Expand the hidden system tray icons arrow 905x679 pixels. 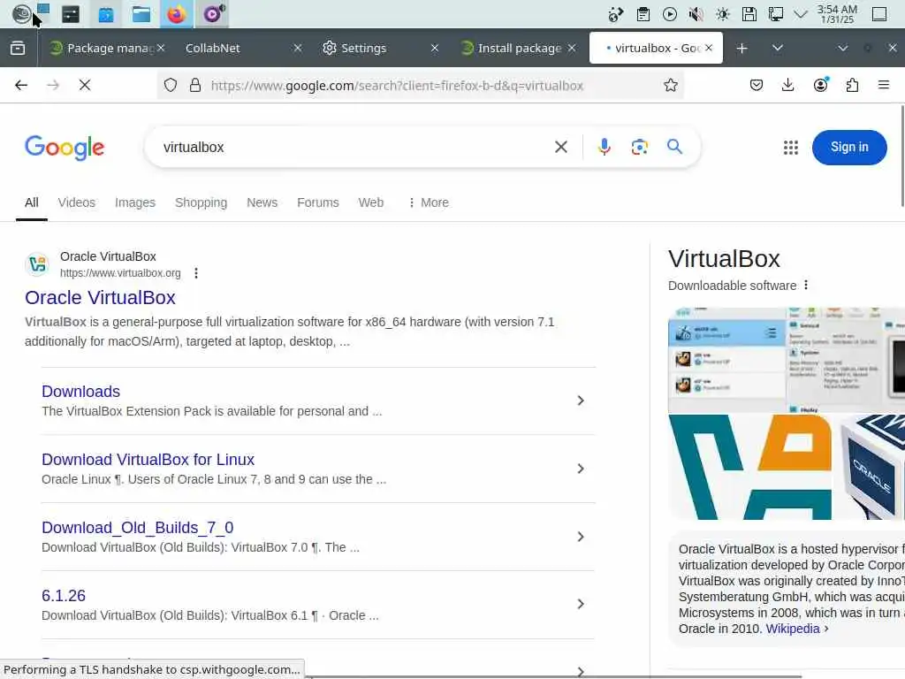pyautogui.click(x=801, y=14)
